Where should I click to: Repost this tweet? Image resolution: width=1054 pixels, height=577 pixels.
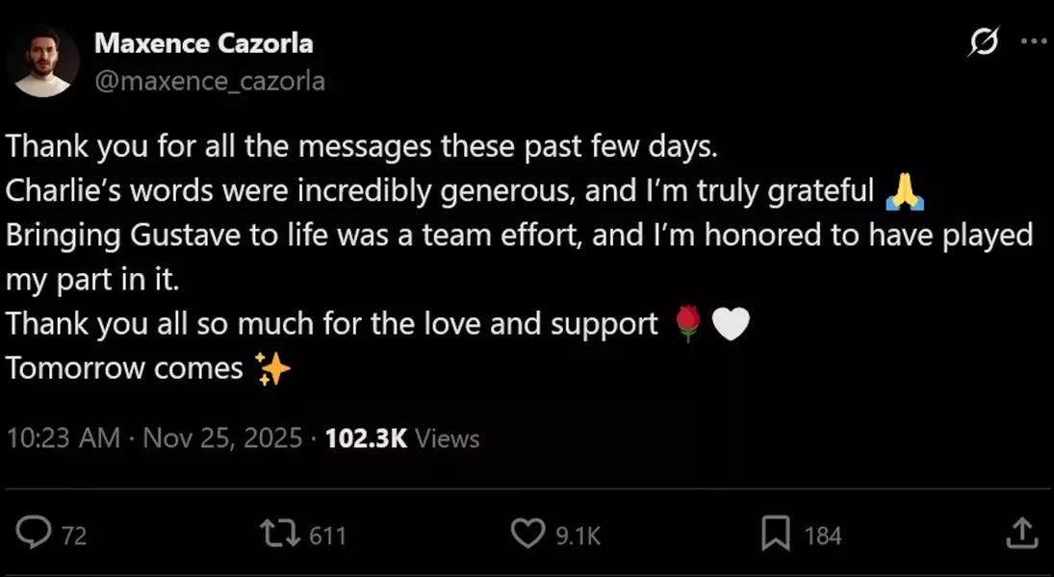coord(278,534)
